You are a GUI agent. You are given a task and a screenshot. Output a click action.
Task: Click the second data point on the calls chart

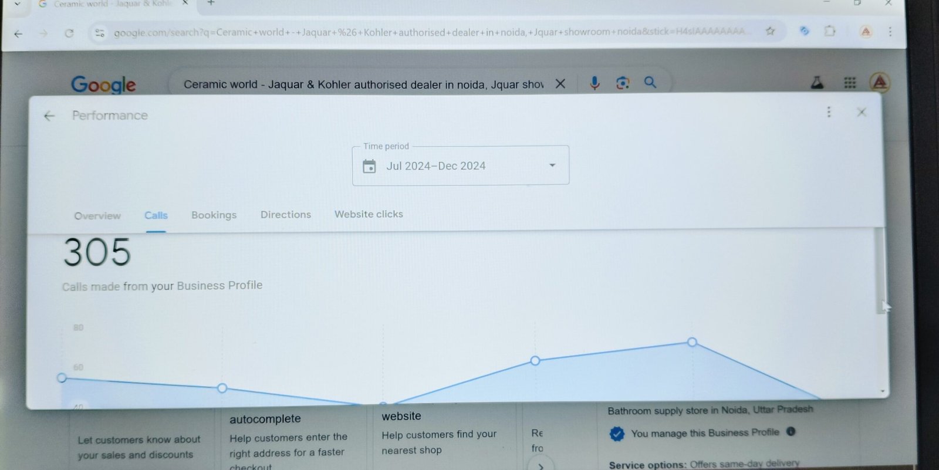[222, 388]
